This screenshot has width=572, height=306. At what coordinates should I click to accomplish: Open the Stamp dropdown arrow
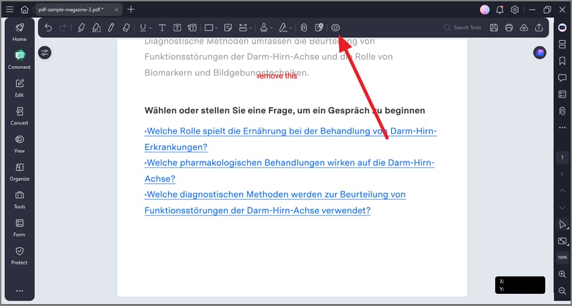pyautogui.click(x=272, y=27)
